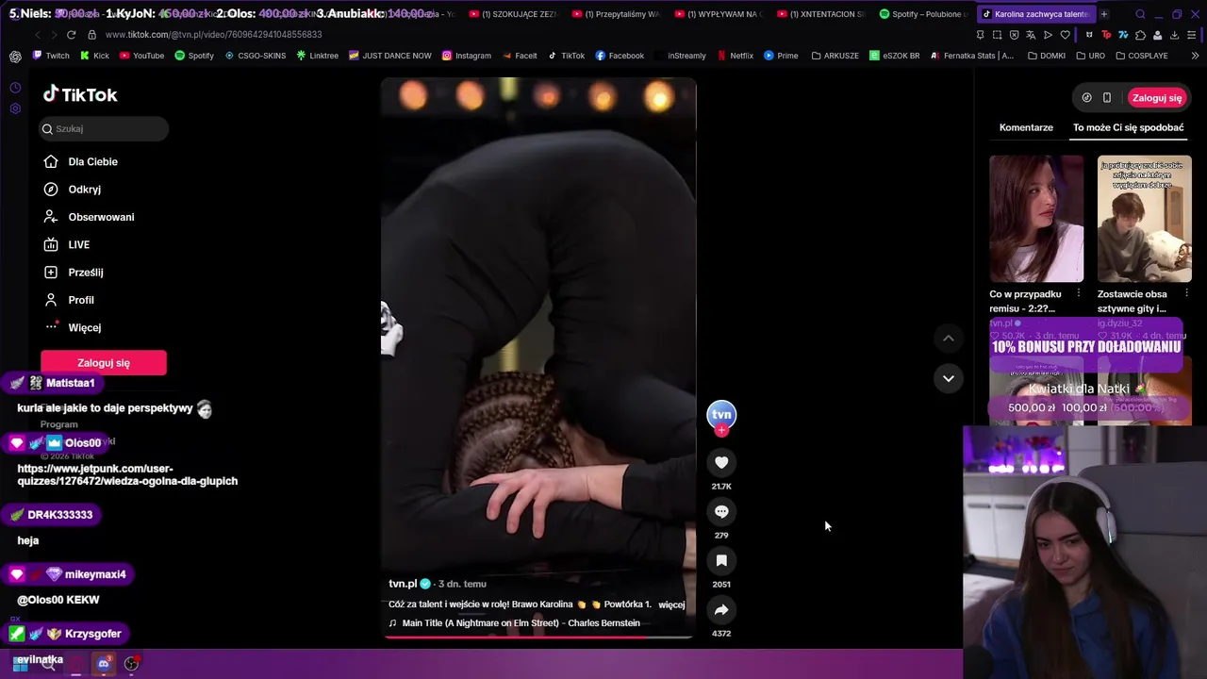Click the get-app phone icon

tap(1107, 98)
